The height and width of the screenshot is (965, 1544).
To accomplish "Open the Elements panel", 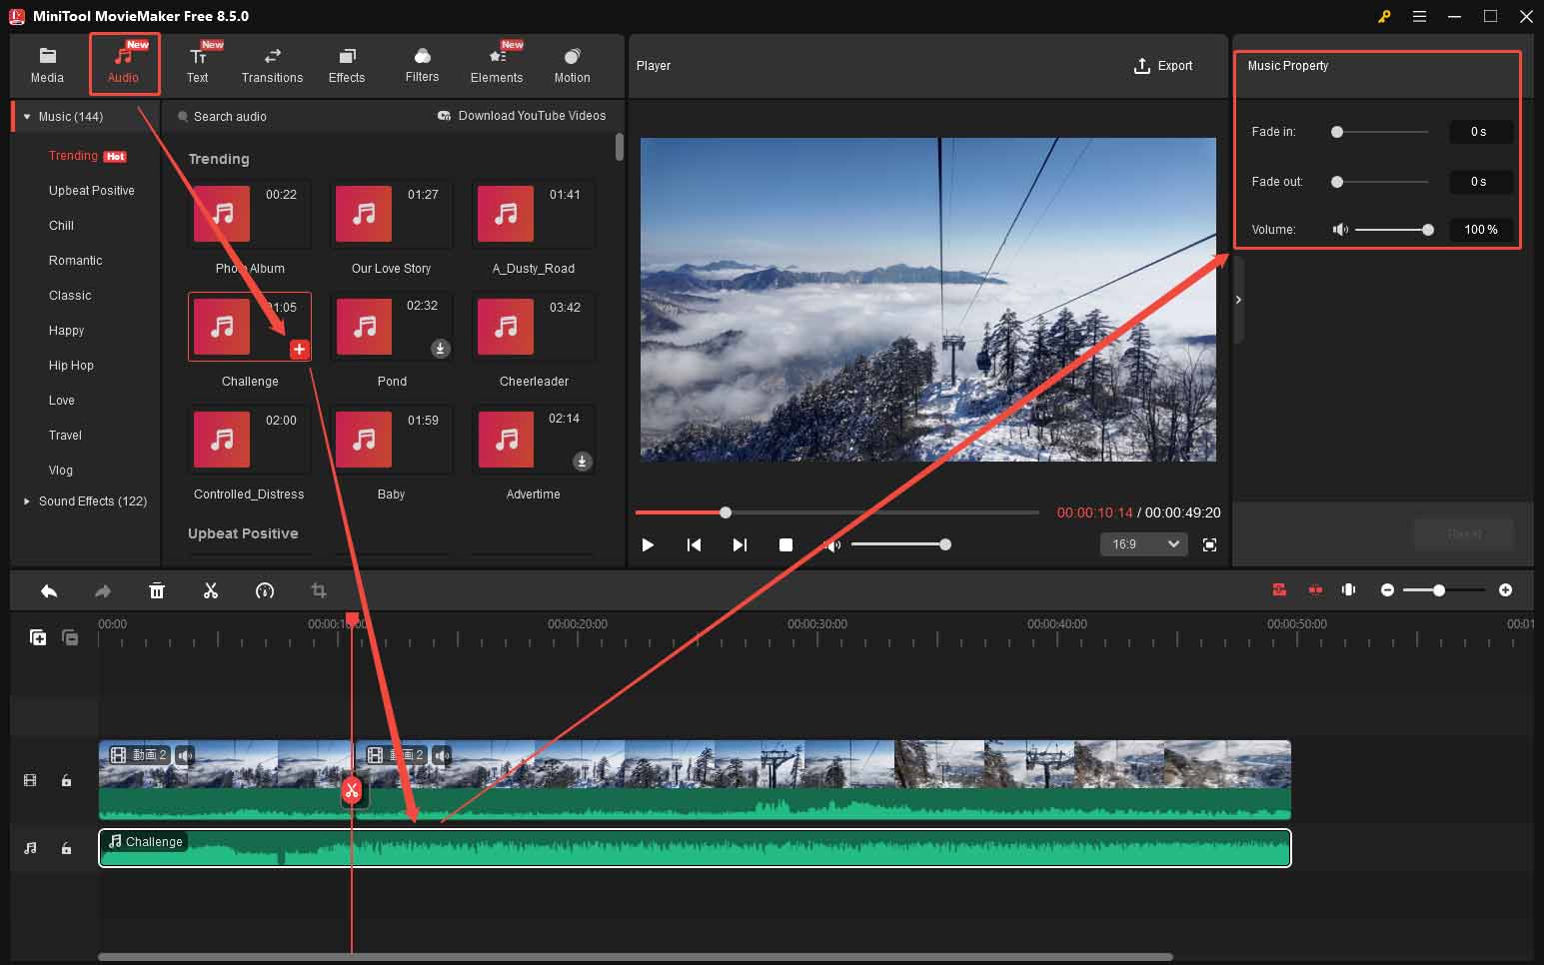I will coord(497,64).
